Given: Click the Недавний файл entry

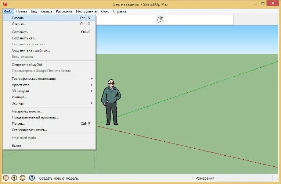Looking at the screenshot, I should pos(49,138).
